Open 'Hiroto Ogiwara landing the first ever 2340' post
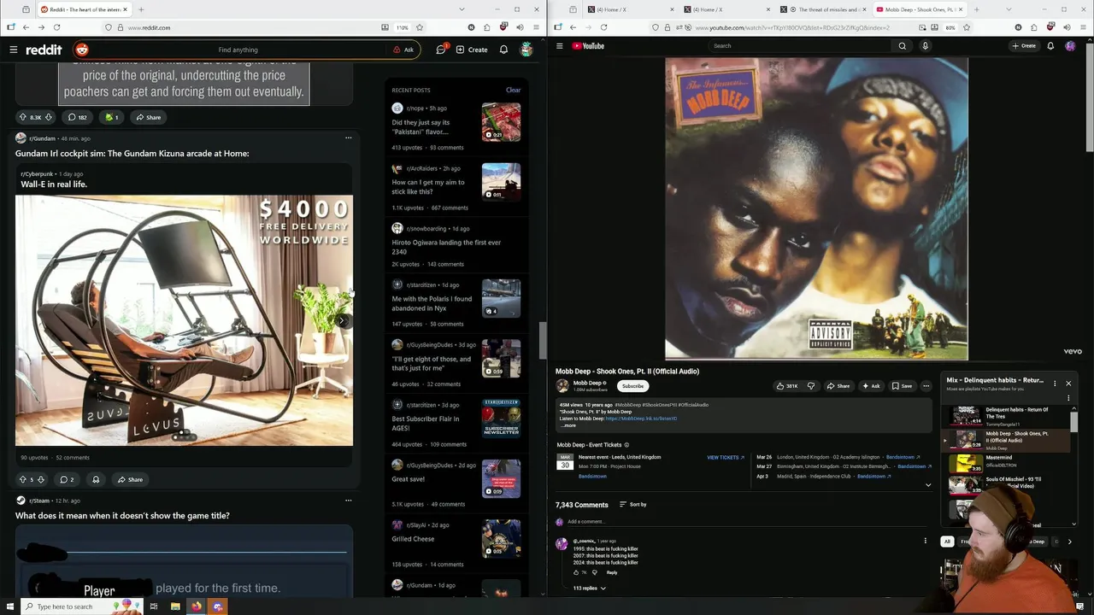The width and height of the screenshot is (1094, 615). click(x=446, y=247)
